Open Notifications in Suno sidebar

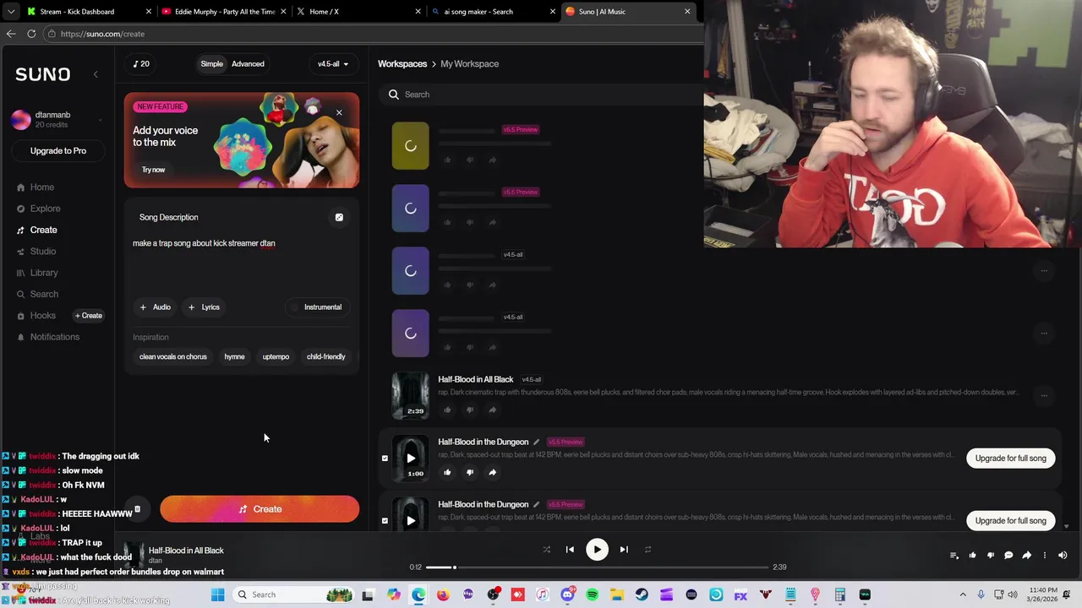pos(54,337)
